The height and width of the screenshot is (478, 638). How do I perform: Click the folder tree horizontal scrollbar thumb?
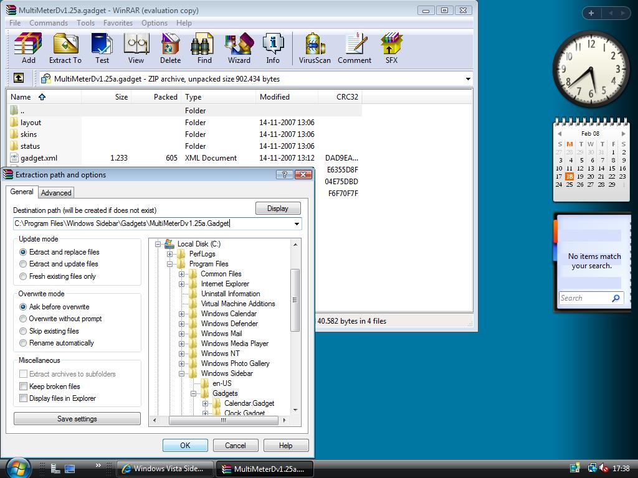pyautogui.click(x=224, y=420)
